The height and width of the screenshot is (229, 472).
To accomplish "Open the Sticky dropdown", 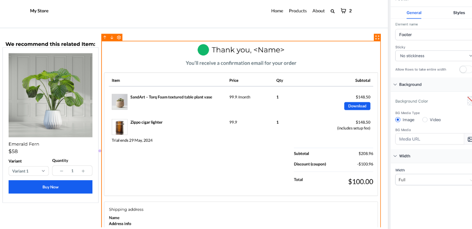I will pyautogui.click(x=434, y=56).
